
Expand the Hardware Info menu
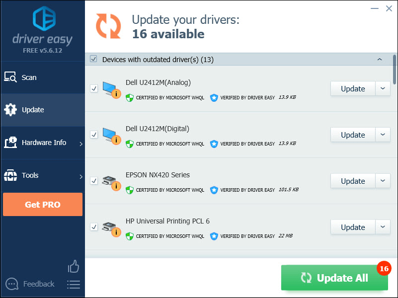(44, 143)
